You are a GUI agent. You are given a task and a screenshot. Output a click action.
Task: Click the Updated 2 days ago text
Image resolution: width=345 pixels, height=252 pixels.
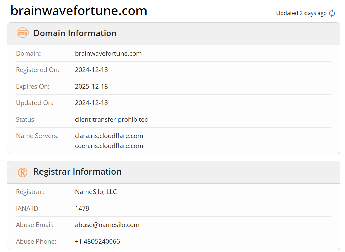301,13
